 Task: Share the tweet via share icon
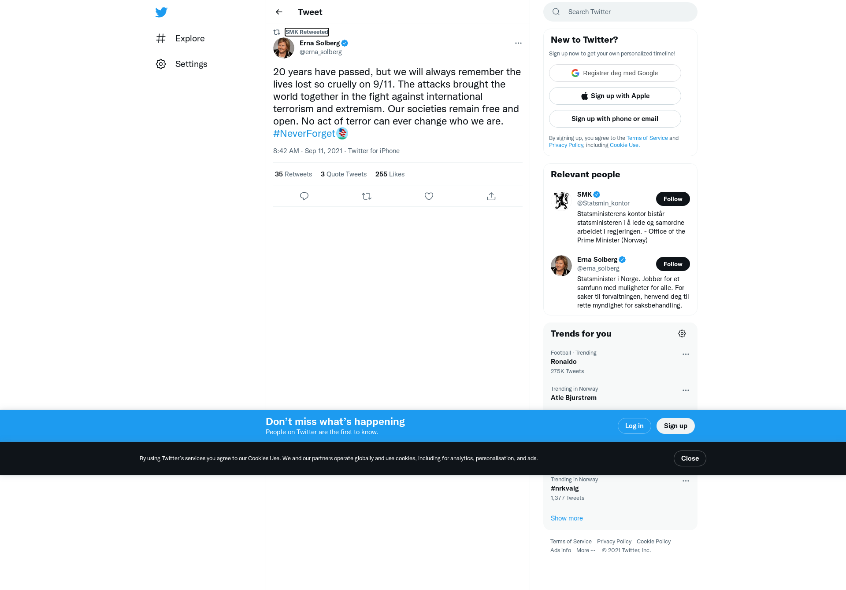[x=491, y=196]
